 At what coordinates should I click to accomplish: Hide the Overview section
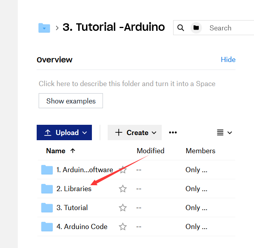(x=228, y=60)
